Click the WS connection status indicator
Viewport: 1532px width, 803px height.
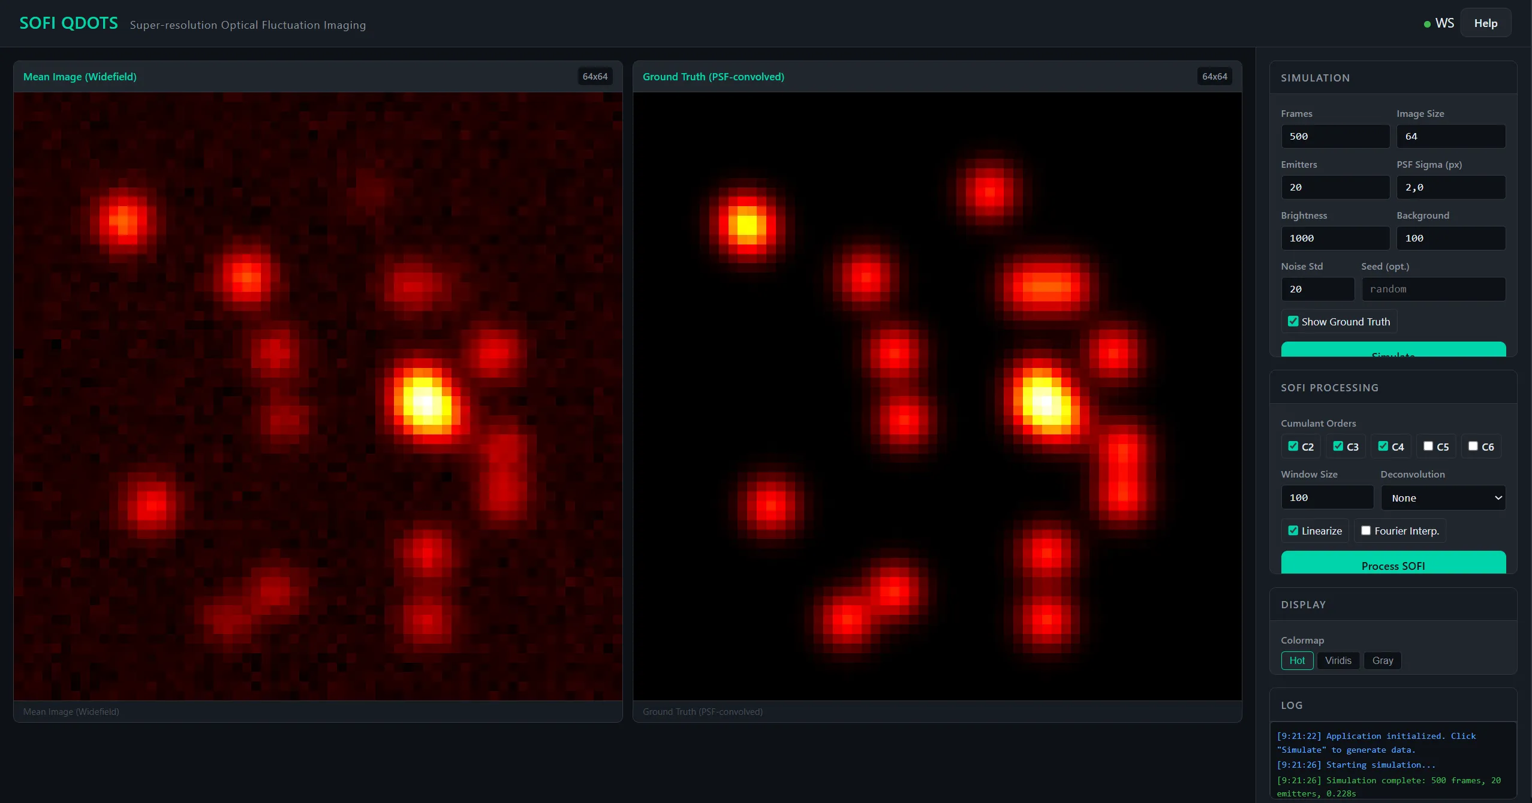pos(1439,23)
